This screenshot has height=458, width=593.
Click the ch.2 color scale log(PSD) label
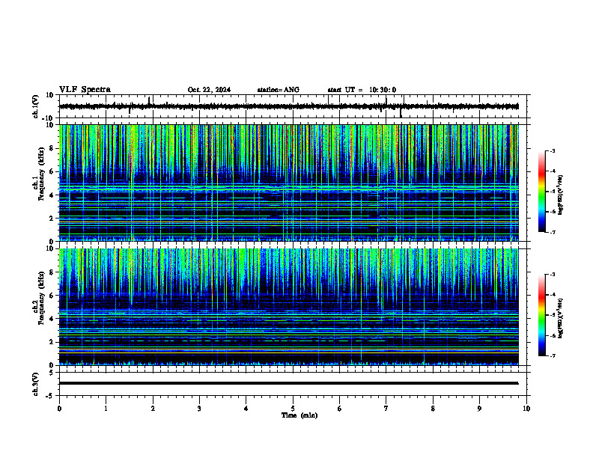point(561,319)
